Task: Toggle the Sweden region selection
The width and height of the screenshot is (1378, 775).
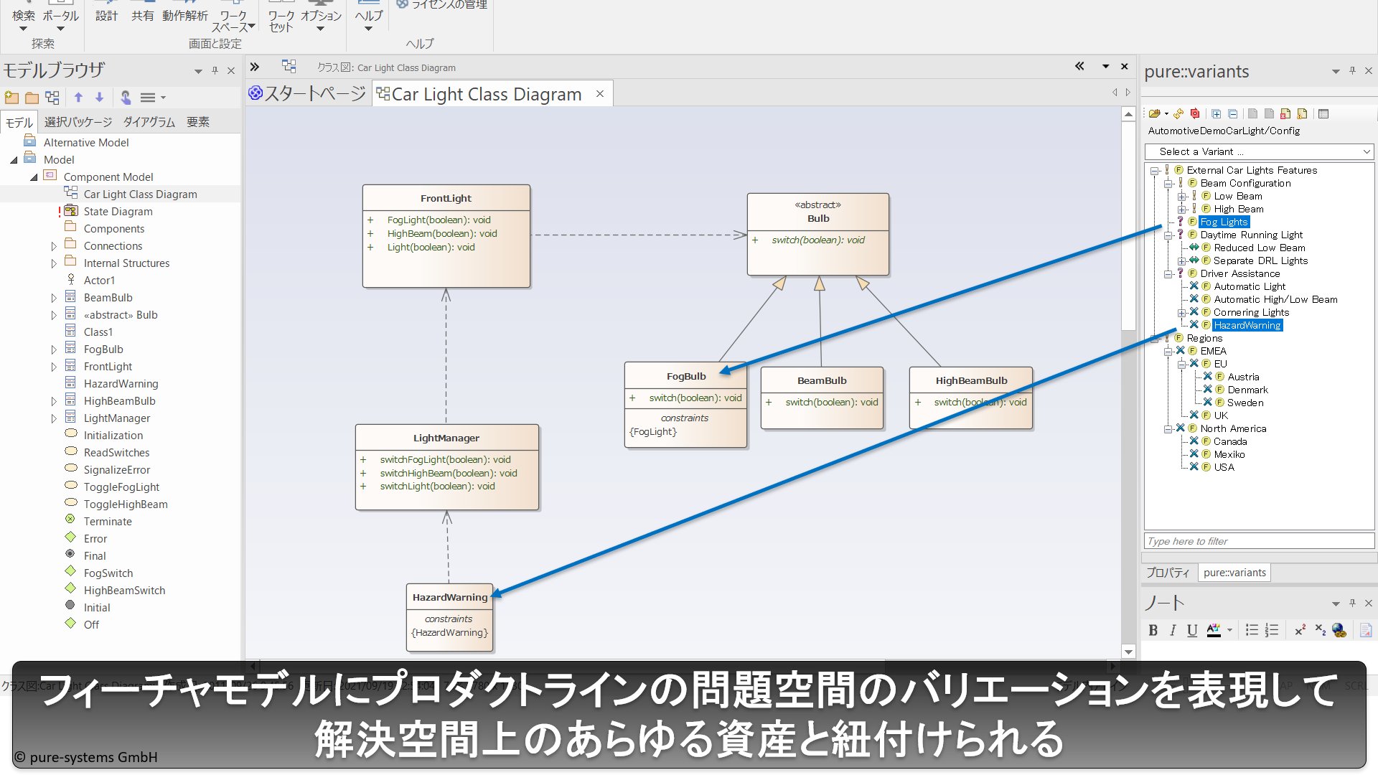Action: [1208, 403]
